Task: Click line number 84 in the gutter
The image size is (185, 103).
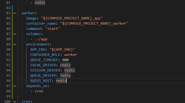Action: click(x=8, y=18)
